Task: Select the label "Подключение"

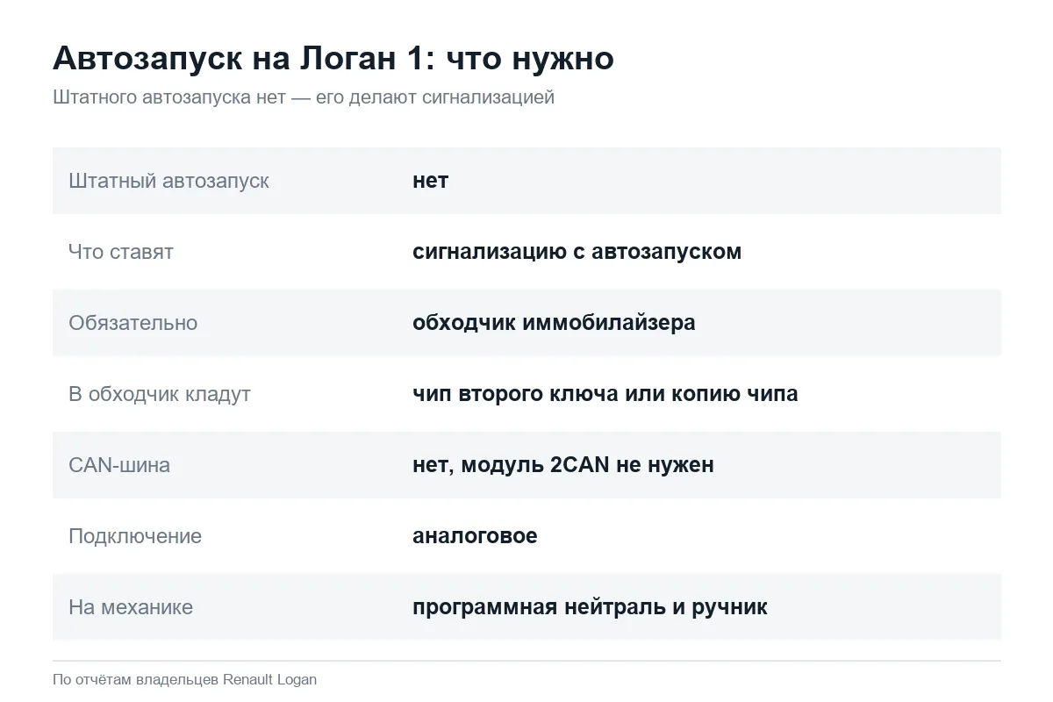Action: (135, 536)
